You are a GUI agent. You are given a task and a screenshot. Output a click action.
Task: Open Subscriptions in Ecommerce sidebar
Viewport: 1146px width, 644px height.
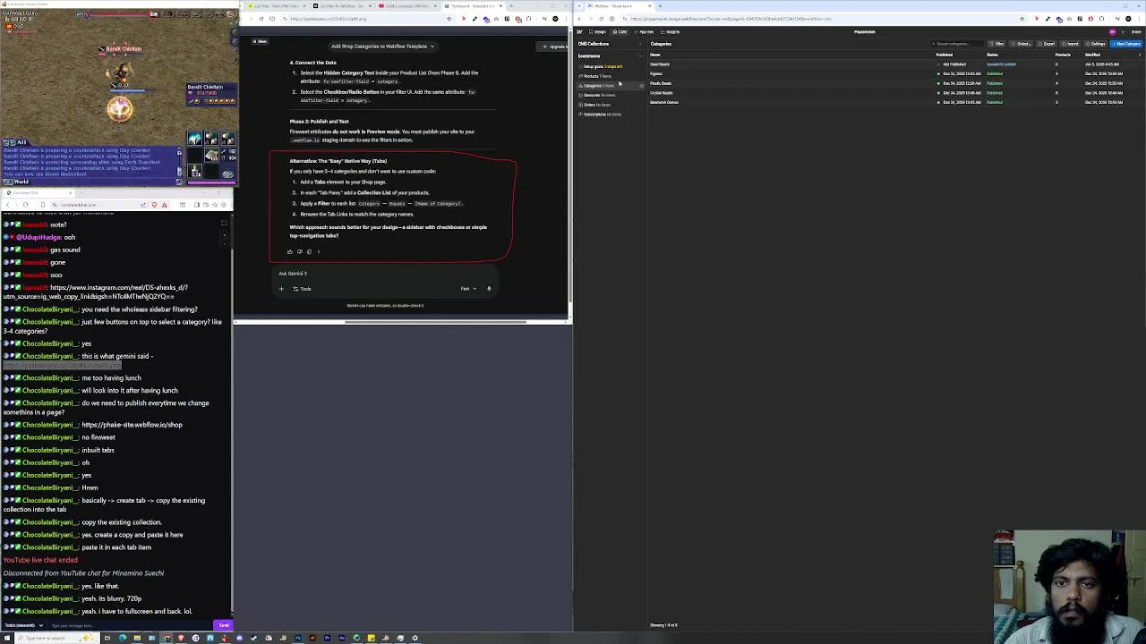pos(601,114)
